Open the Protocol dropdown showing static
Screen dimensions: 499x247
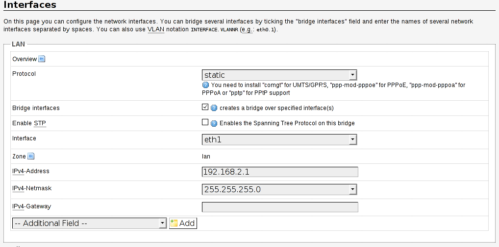point(279,75)
